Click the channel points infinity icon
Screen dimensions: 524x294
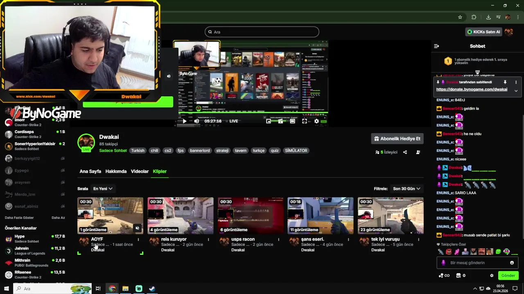[444, 276]
